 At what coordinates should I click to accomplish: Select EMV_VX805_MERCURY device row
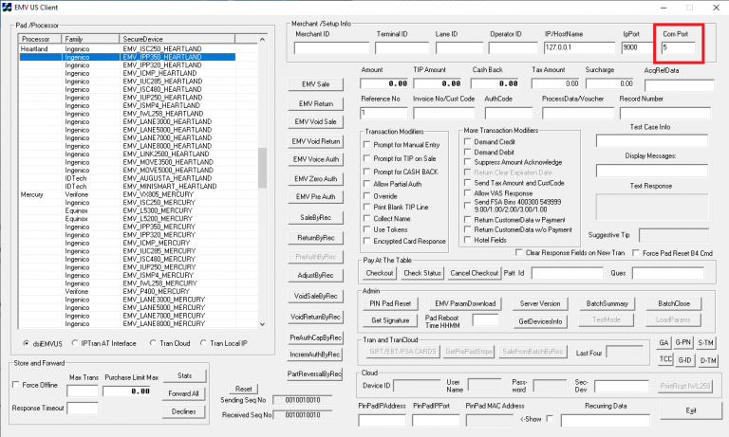(127, 194)
